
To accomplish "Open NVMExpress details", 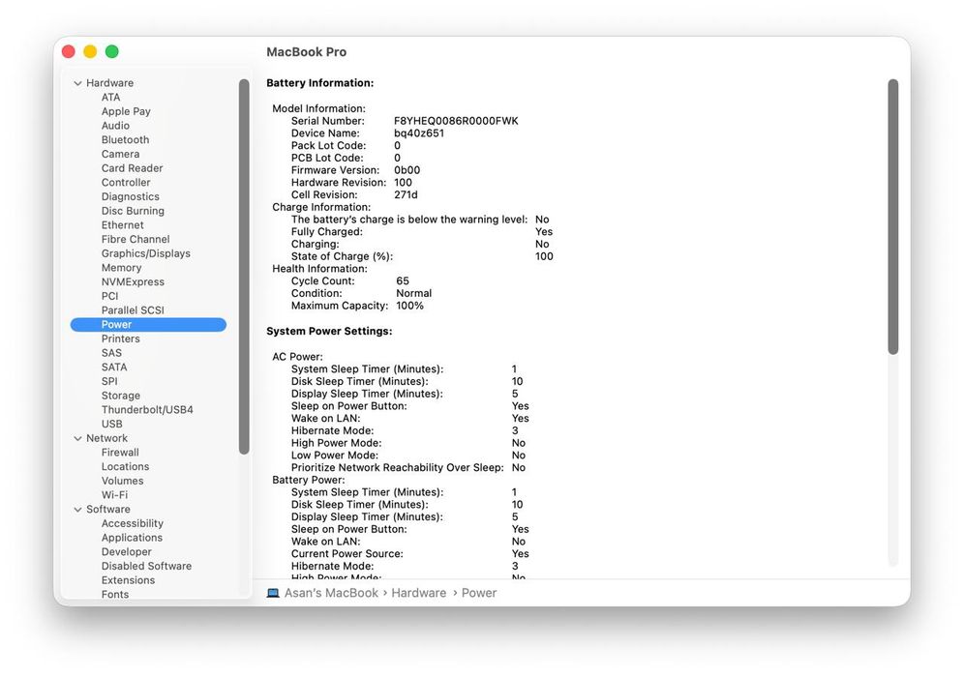I will (x=133, y=281).
